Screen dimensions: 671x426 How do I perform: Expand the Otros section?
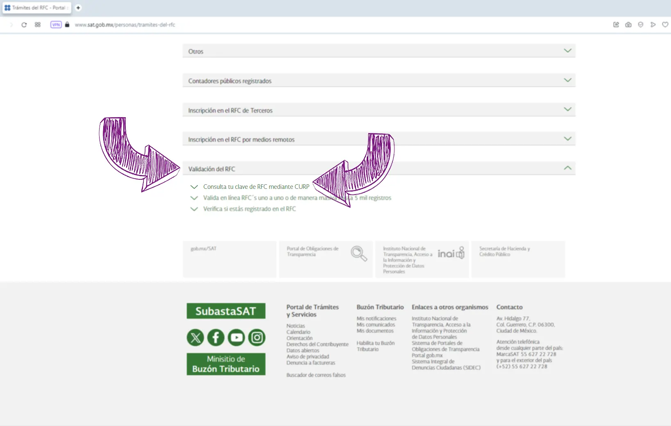[x=379, y=51]
